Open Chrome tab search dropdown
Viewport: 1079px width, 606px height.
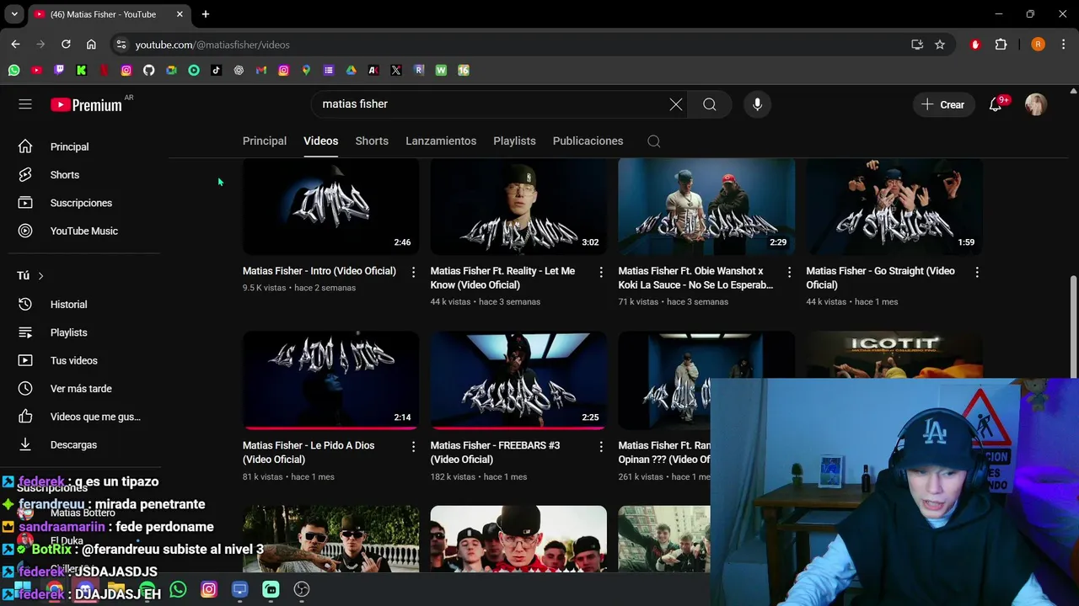[x=14, y=14]
